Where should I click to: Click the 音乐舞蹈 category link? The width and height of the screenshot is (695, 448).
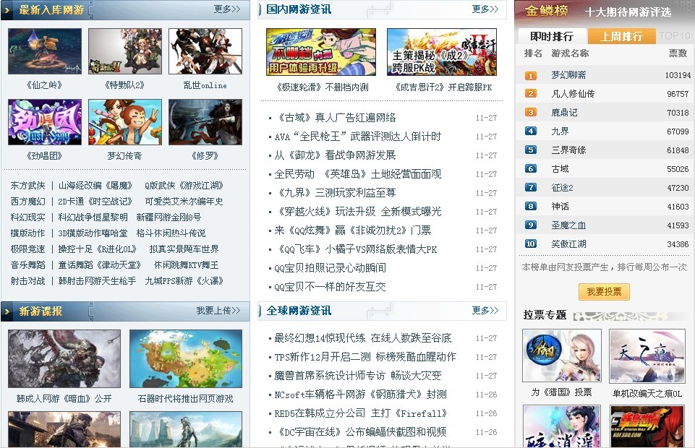click(x=28, y=265)
